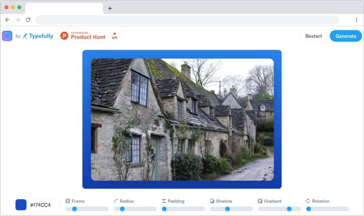The height and width of the screenshot is (216, 364).
Task: Adjust the Gradient slider
Action: click(x=279, y=209)
